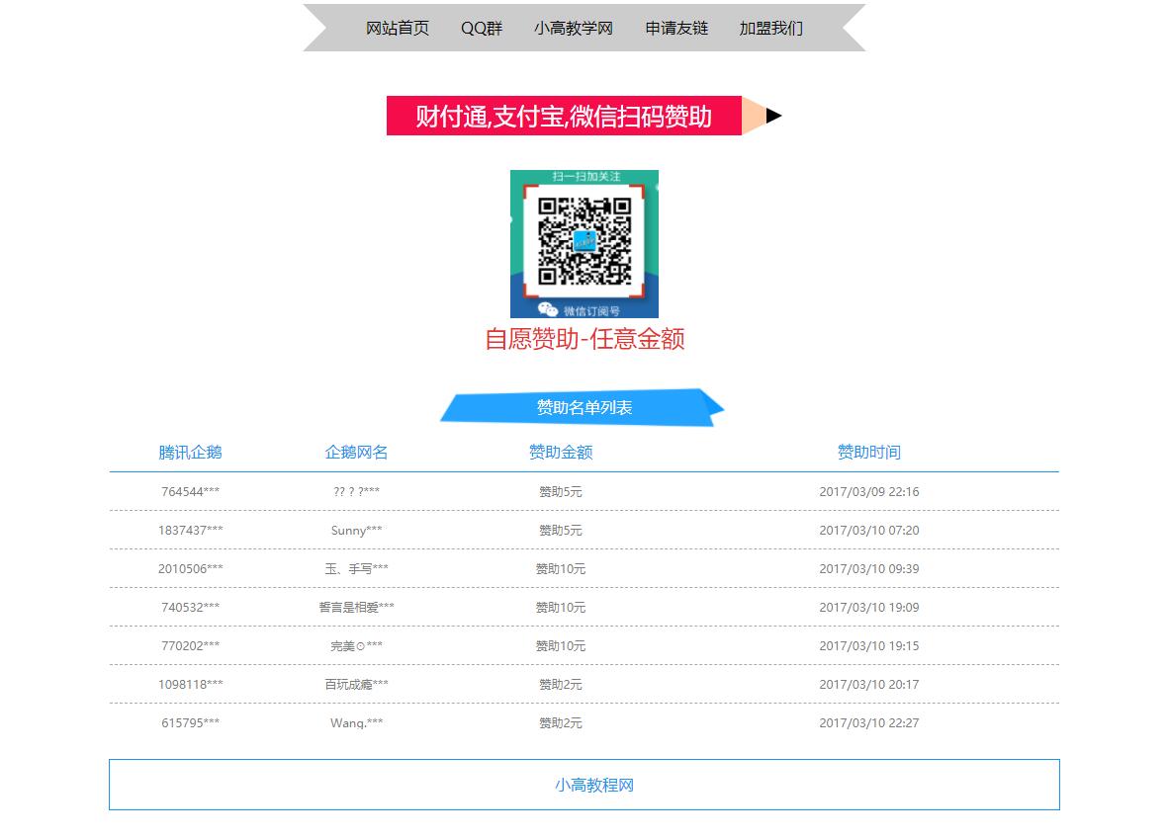Click 自愿赞助-任意金额 red text
The height and width of the screenshot is (838, 1168).
tap(584, 339)
